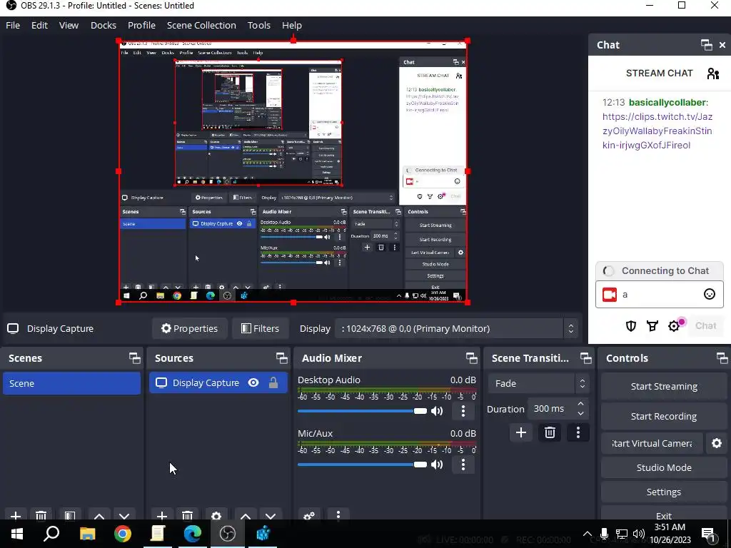Open Desktop Audio options three-dot menu
The width and height of the screenshot is (731, 548).
click(x=463, y=411)
